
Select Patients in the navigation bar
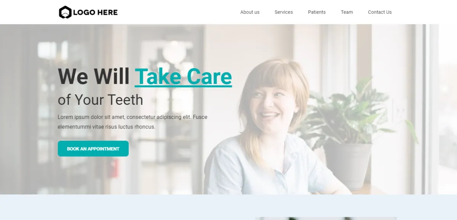(317, 12)
